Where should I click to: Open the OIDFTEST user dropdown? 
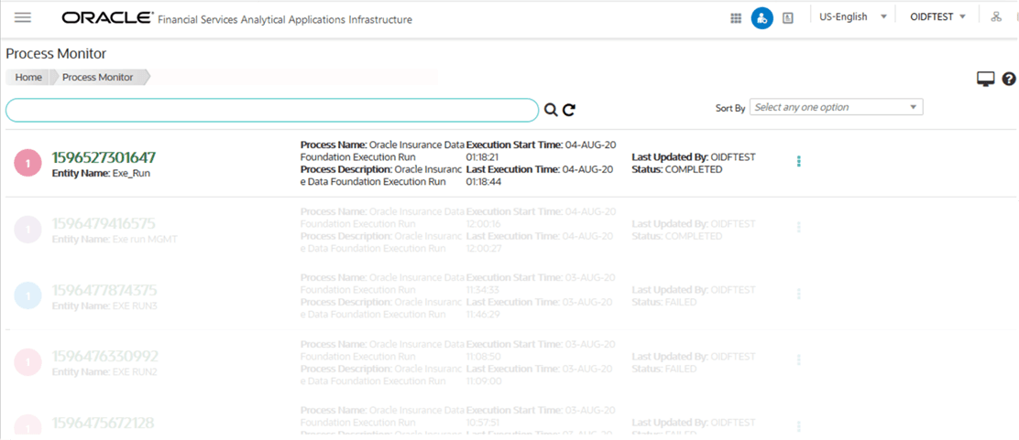coord(938,17)
